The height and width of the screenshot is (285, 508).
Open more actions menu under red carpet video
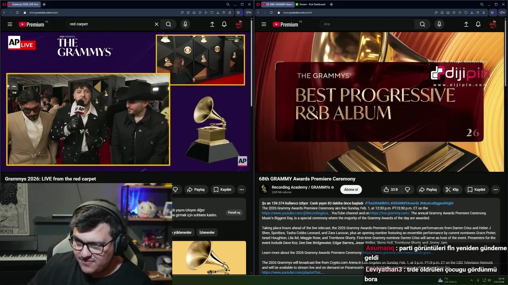pyautogui.click(x=241, y=190)
